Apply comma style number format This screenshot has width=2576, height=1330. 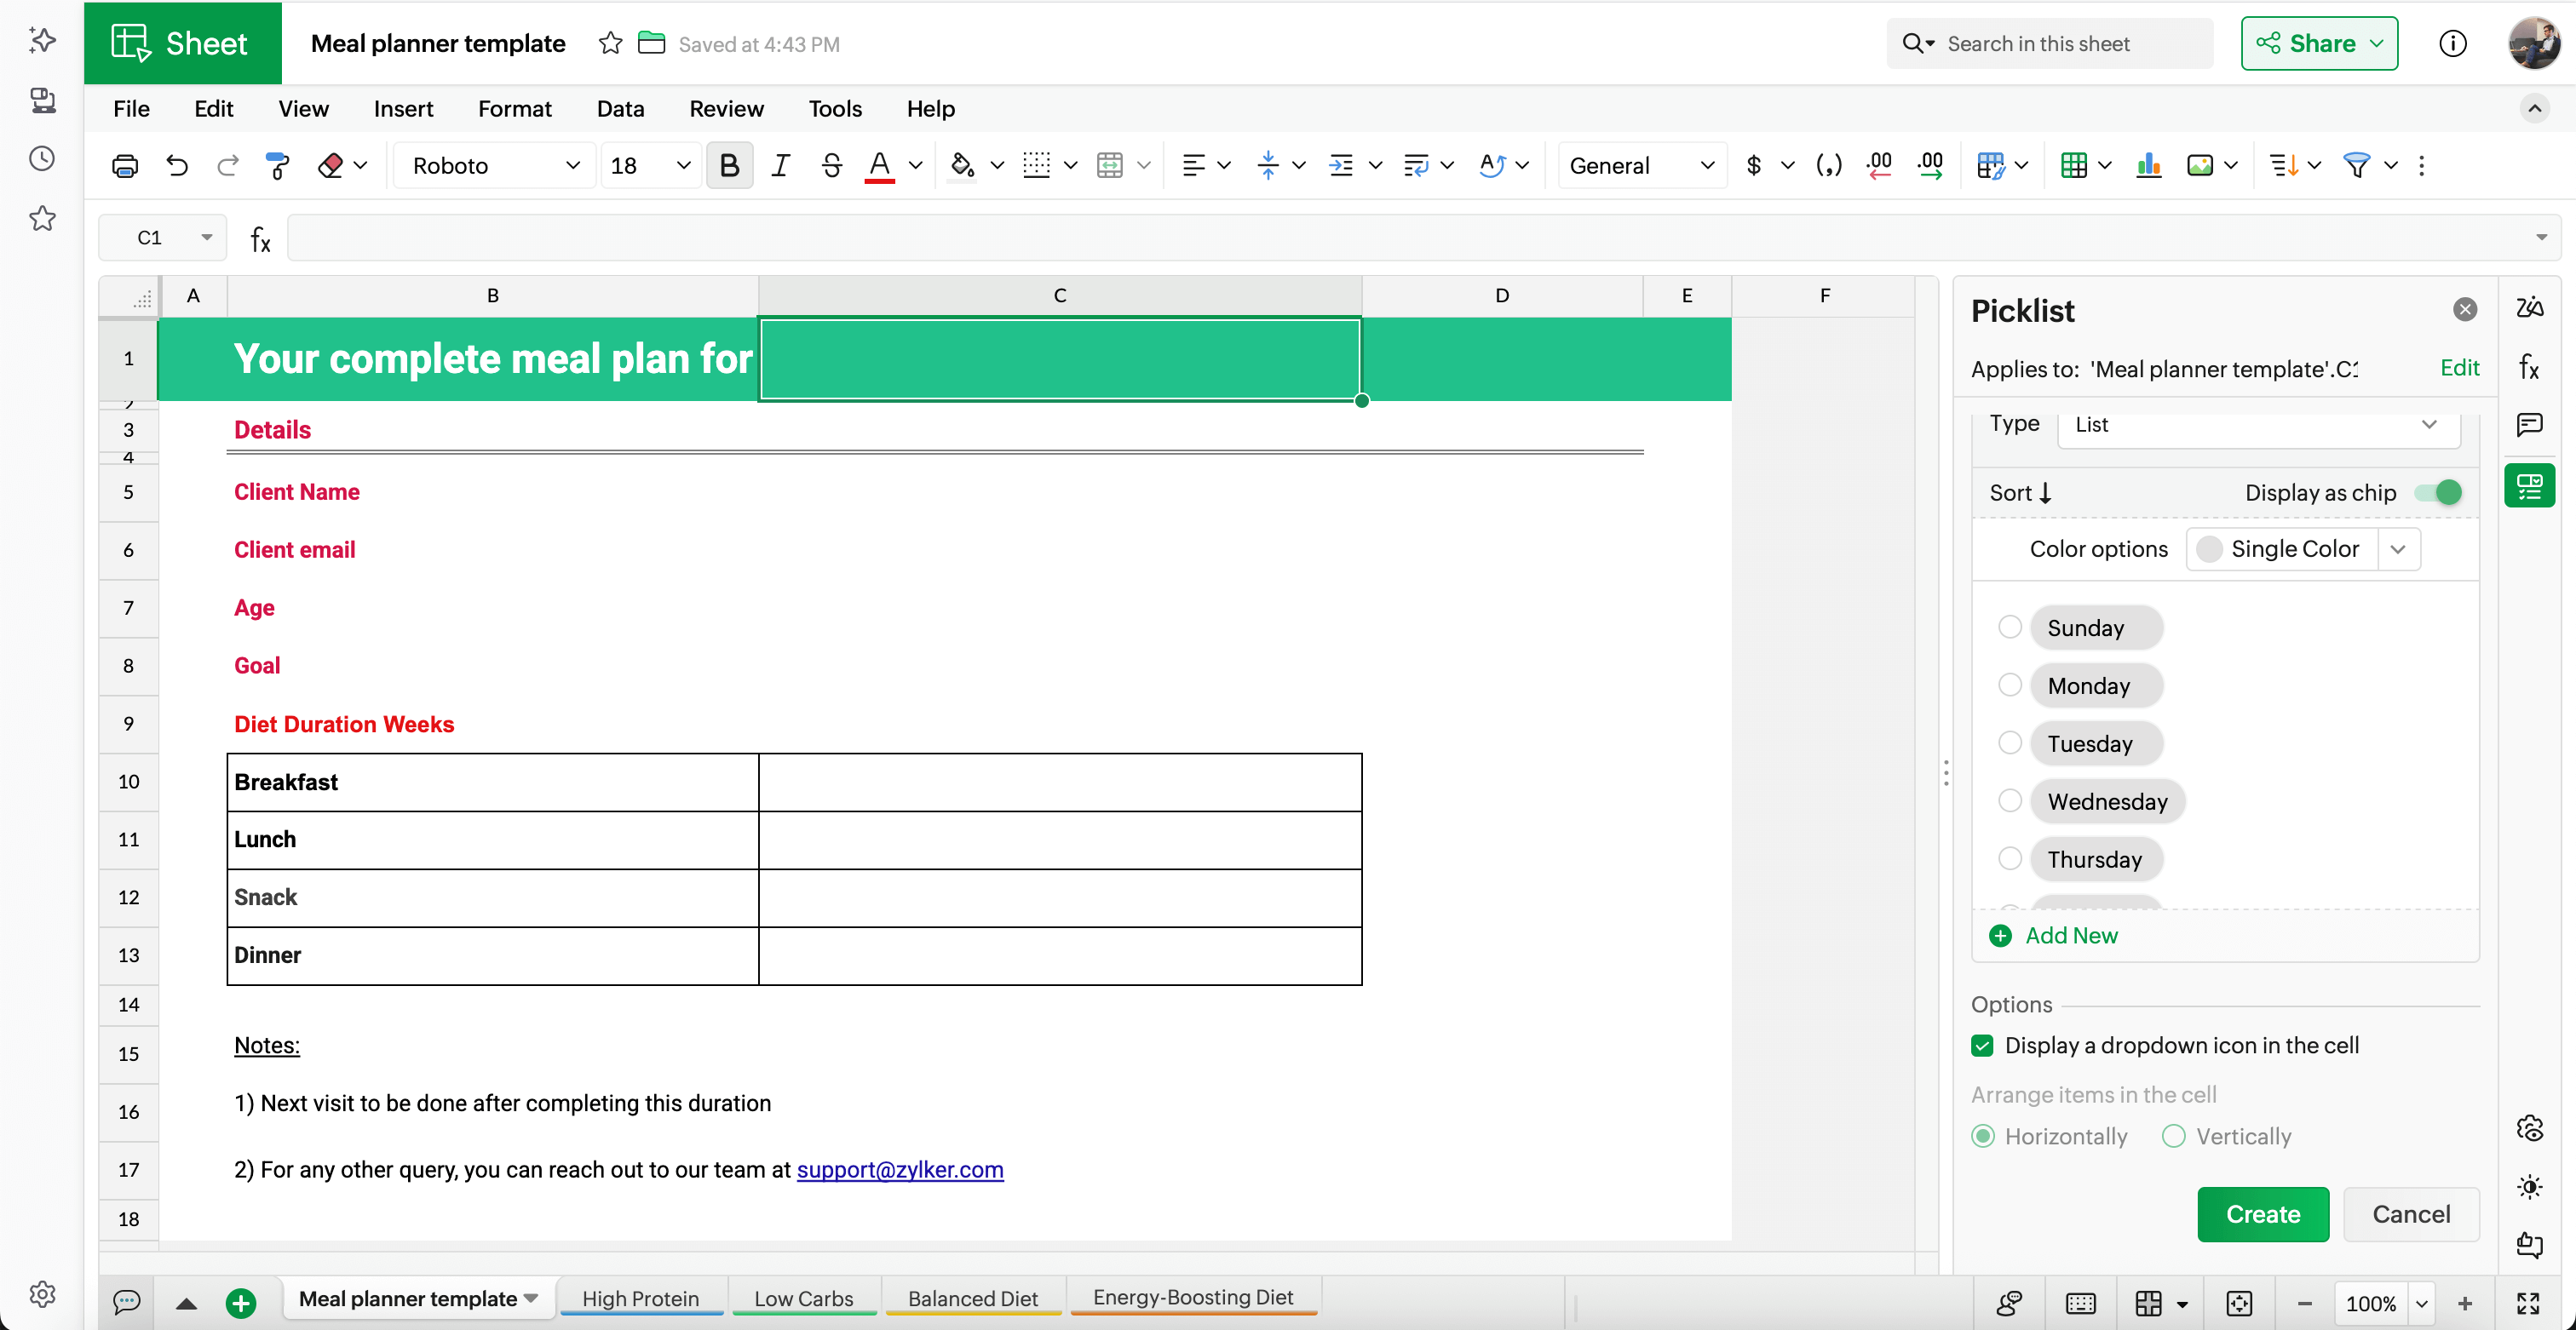(x=1829, y=166)
